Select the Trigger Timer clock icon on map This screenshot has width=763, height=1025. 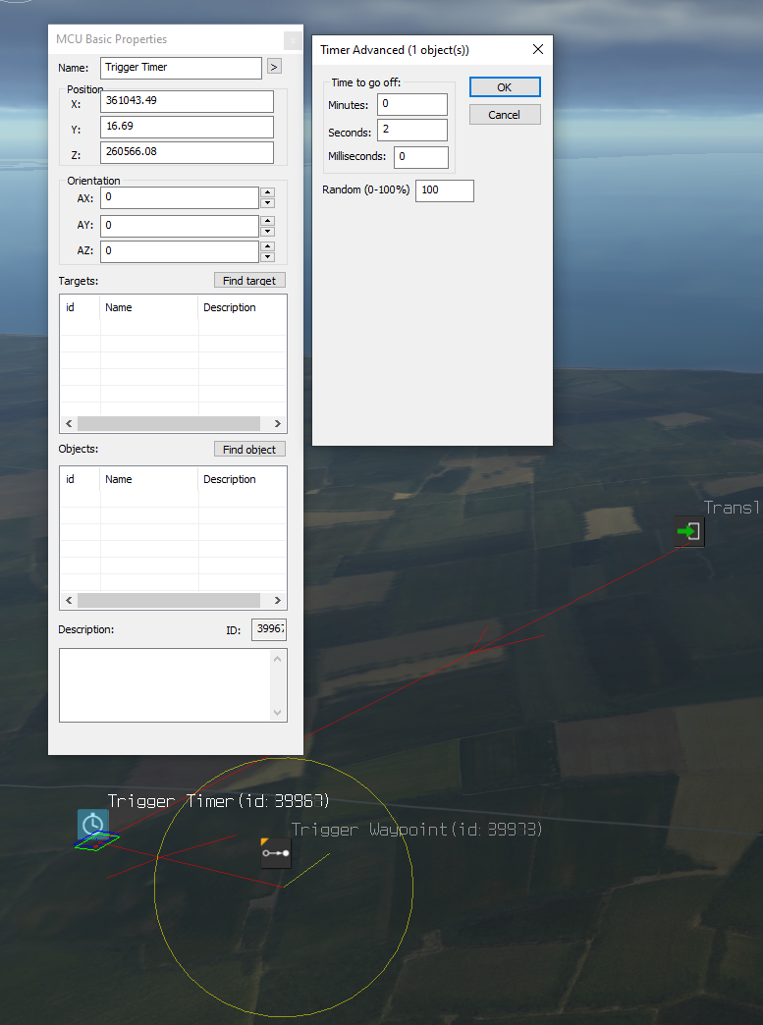pos(93,823)
